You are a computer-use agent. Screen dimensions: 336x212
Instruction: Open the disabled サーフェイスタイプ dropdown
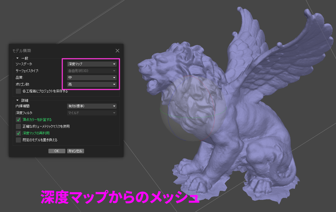92,71
